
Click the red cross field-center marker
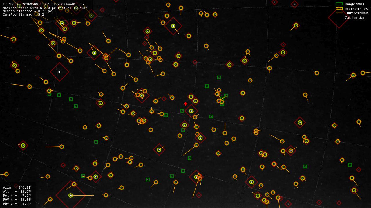pos(186,104)
